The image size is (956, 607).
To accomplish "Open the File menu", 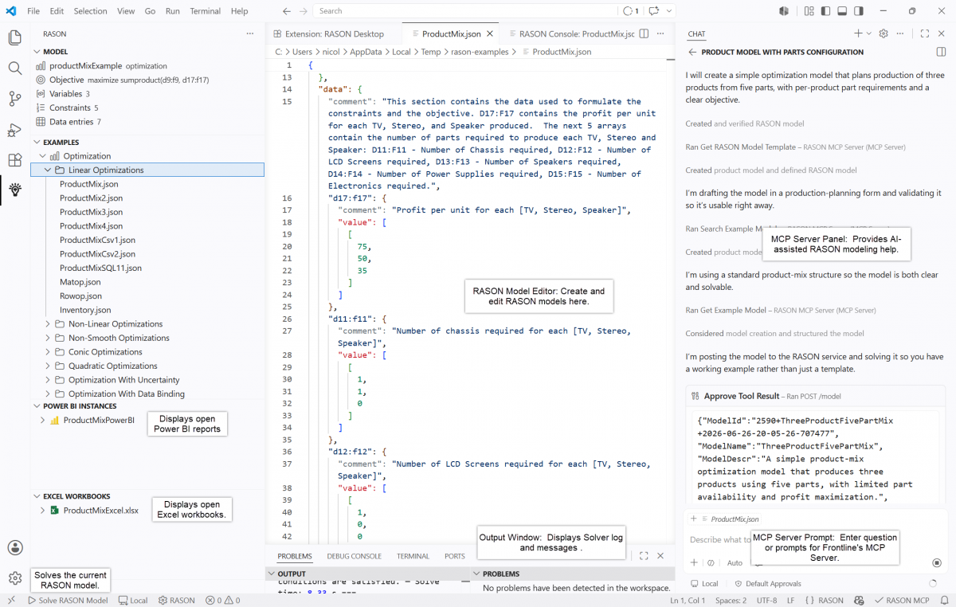I will click(x=33, y=11).
